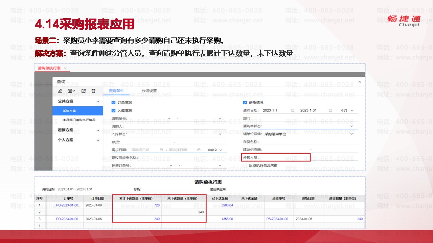
Task: Open the 本月 date range dropdown
Action: click(347, 110)
